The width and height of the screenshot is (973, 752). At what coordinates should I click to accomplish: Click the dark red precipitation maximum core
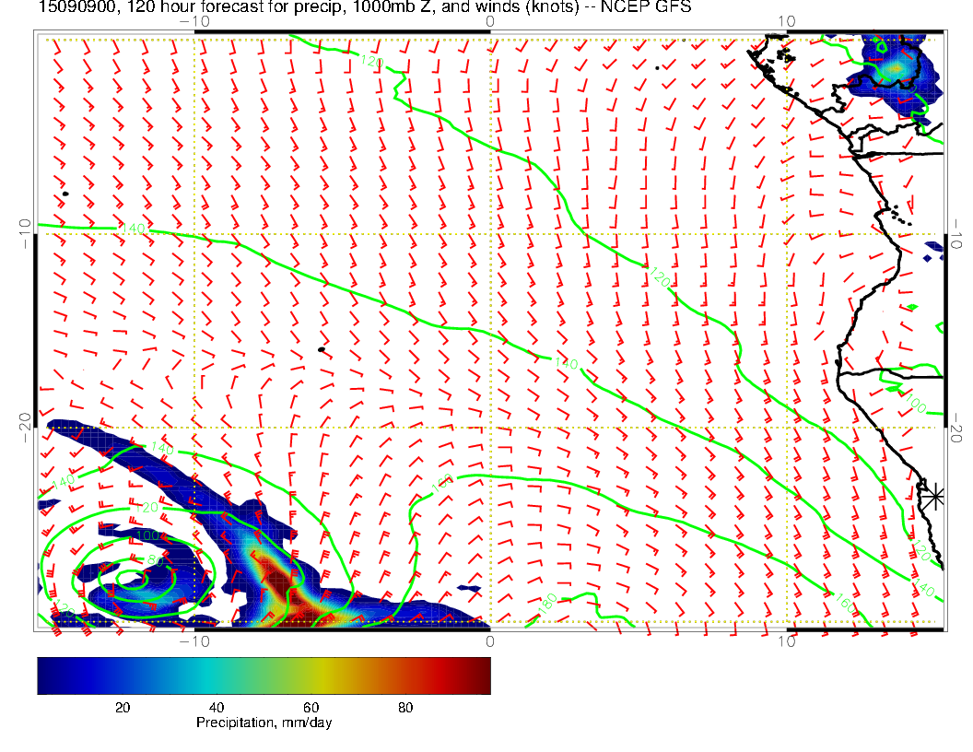pos(278,582)
